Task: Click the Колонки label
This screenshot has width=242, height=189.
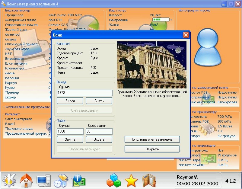Action: click(12, 78)
